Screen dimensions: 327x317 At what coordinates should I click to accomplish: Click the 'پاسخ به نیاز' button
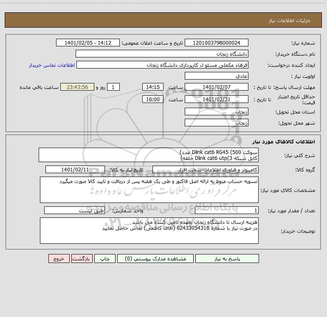click(x=227, y=258)
